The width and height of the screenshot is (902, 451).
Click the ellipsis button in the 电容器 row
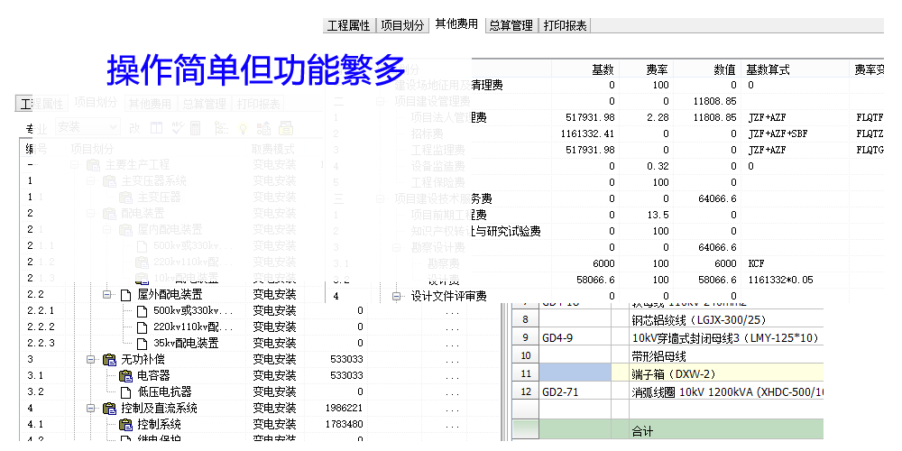click(452, 377)
